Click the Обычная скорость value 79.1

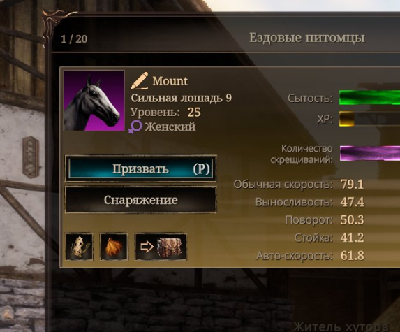tap(352, 184)
